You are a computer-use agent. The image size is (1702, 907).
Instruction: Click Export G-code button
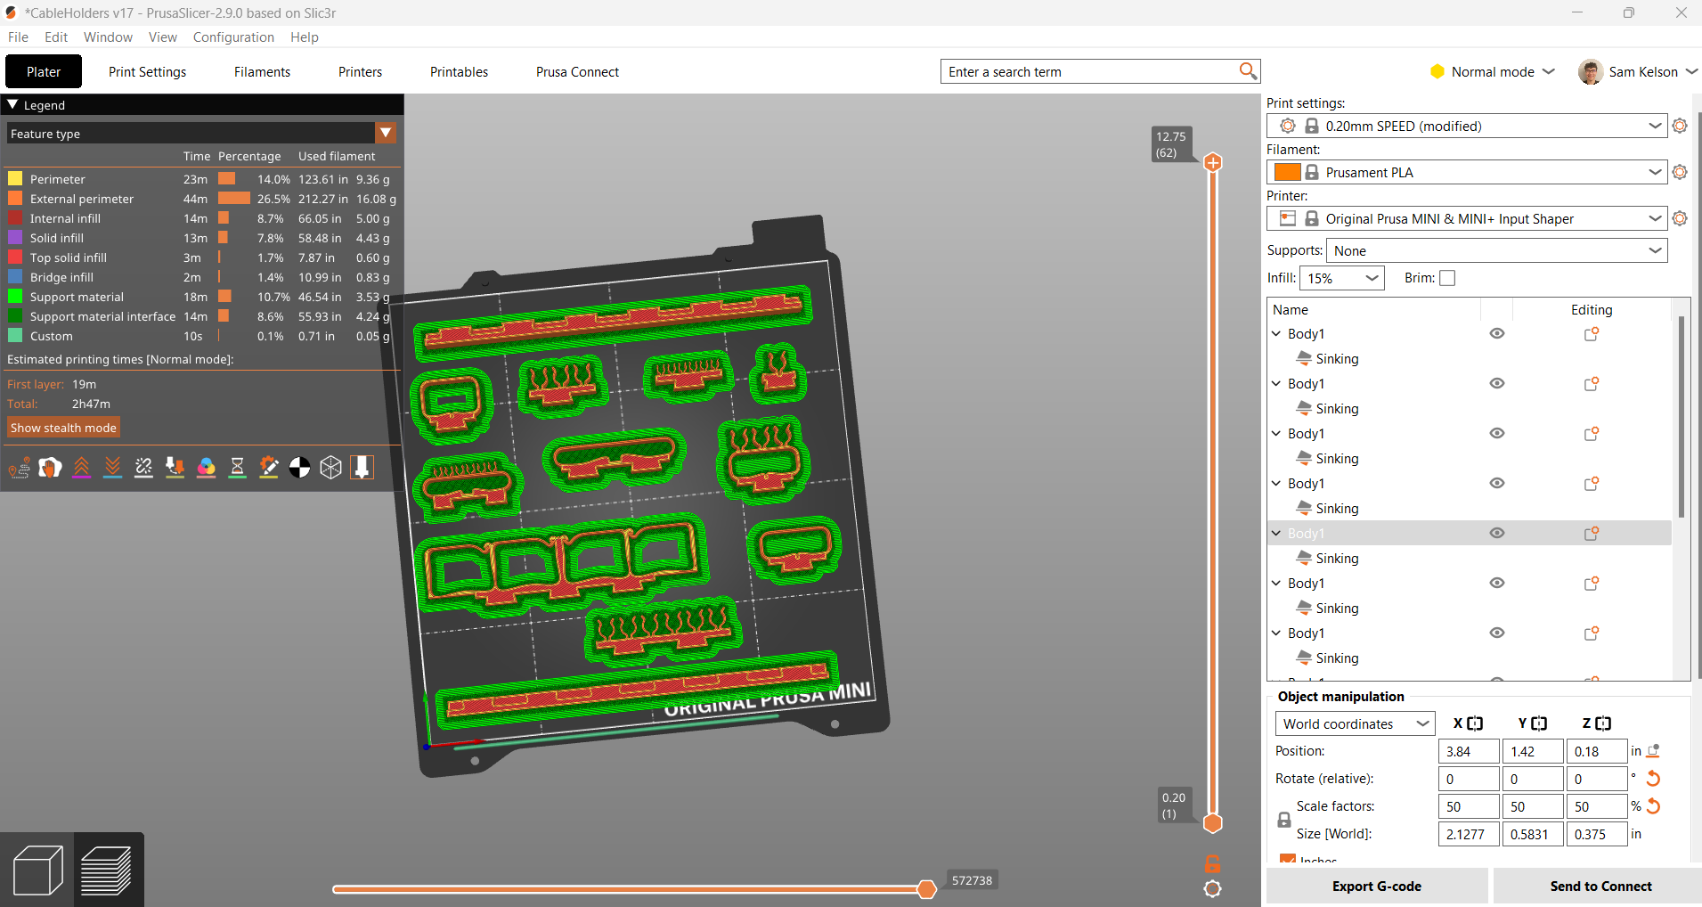[1377, 886]
